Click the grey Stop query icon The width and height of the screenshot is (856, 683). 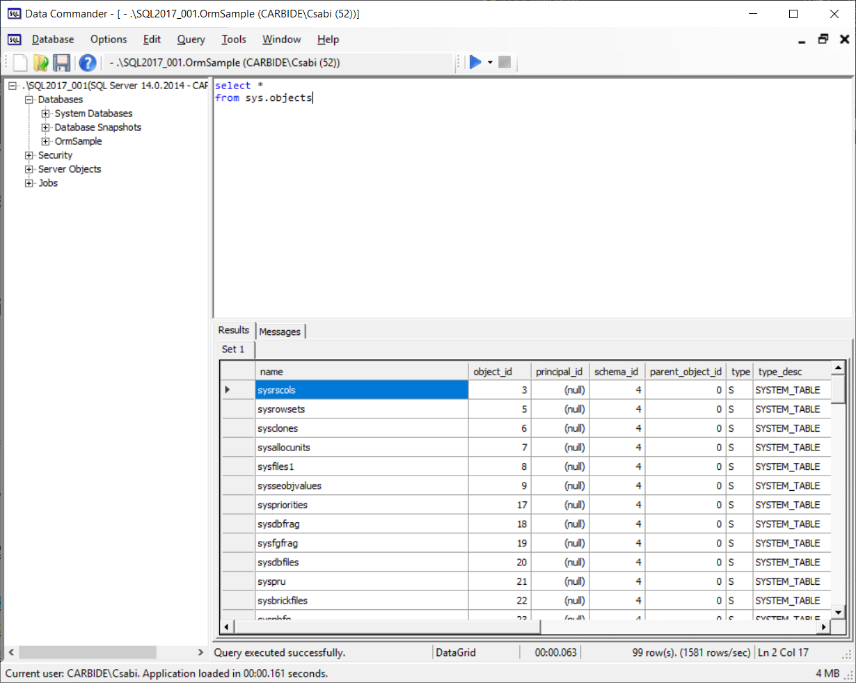click(x=505, y=63)
